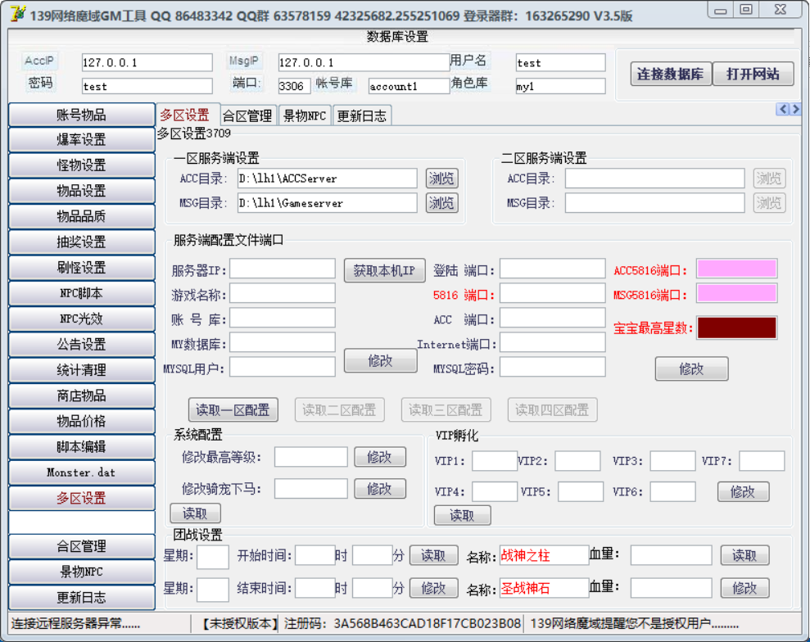
Task: Click the 游戏名称 input field
Action: pyautogui.click(x=283, y=293)
